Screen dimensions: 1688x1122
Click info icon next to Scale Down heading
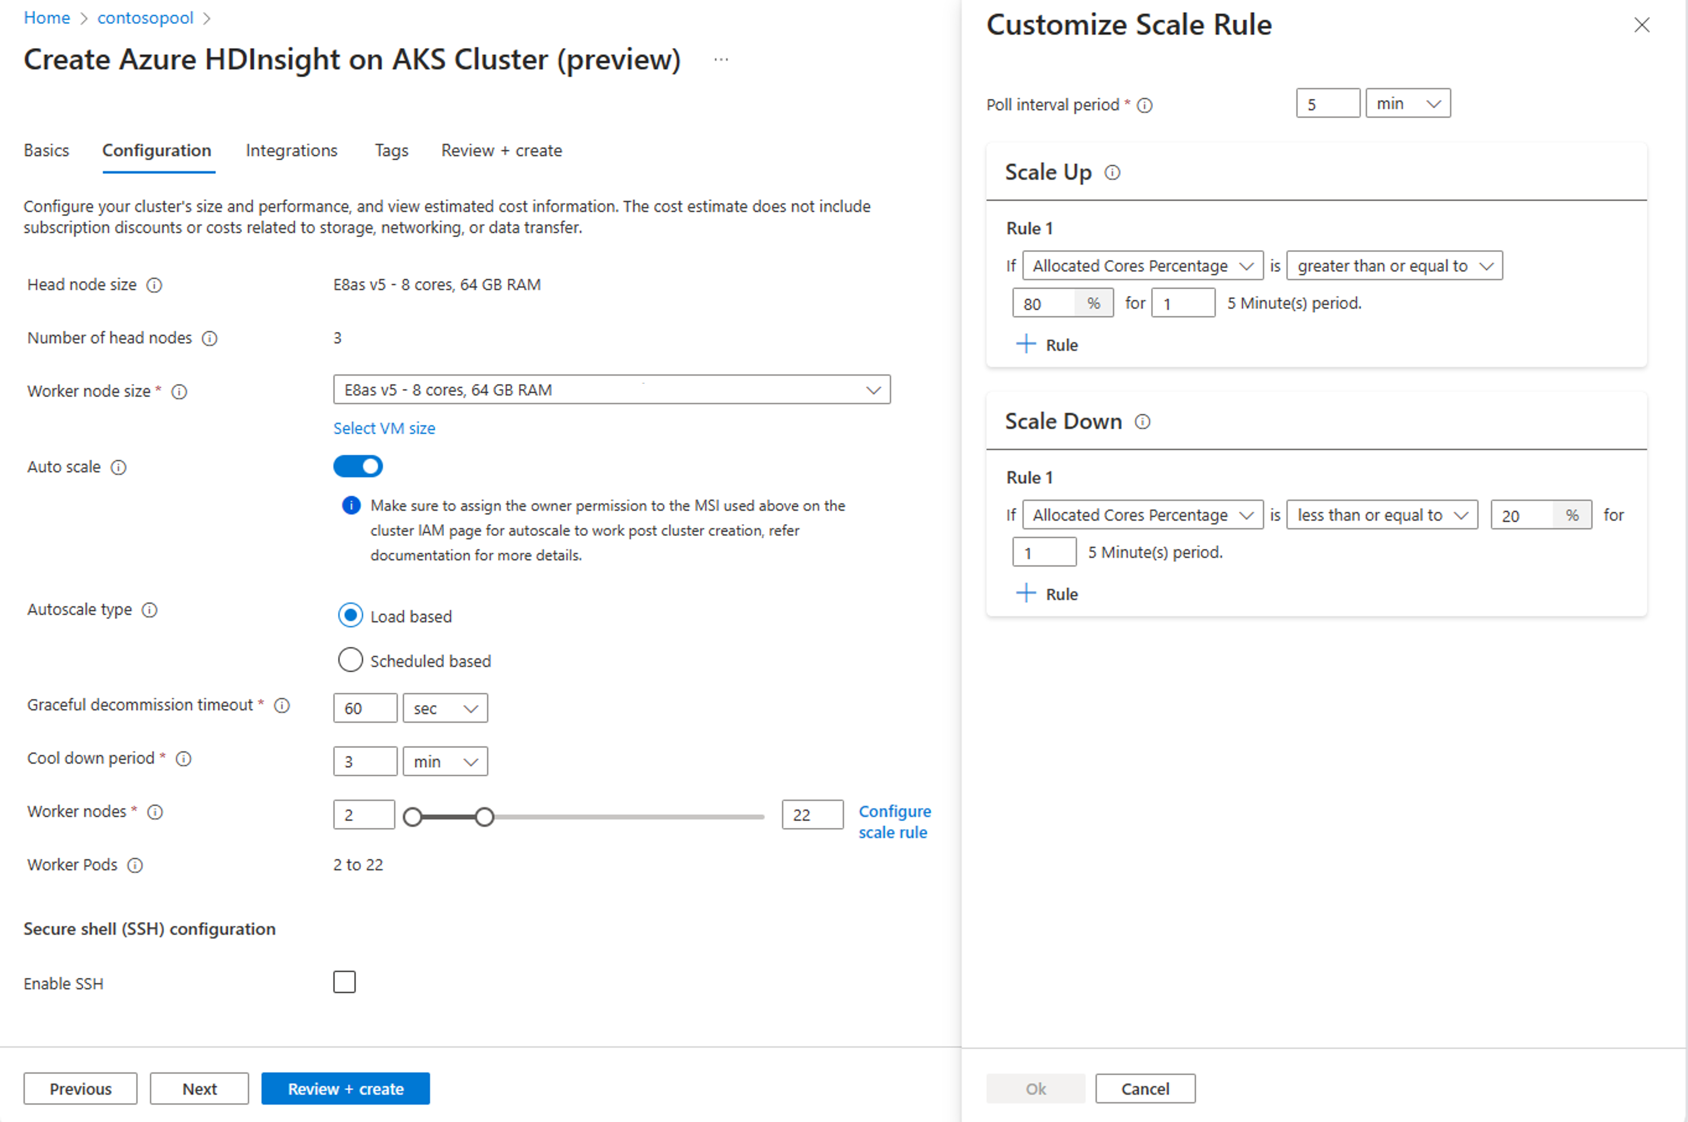click(1143, 422)
